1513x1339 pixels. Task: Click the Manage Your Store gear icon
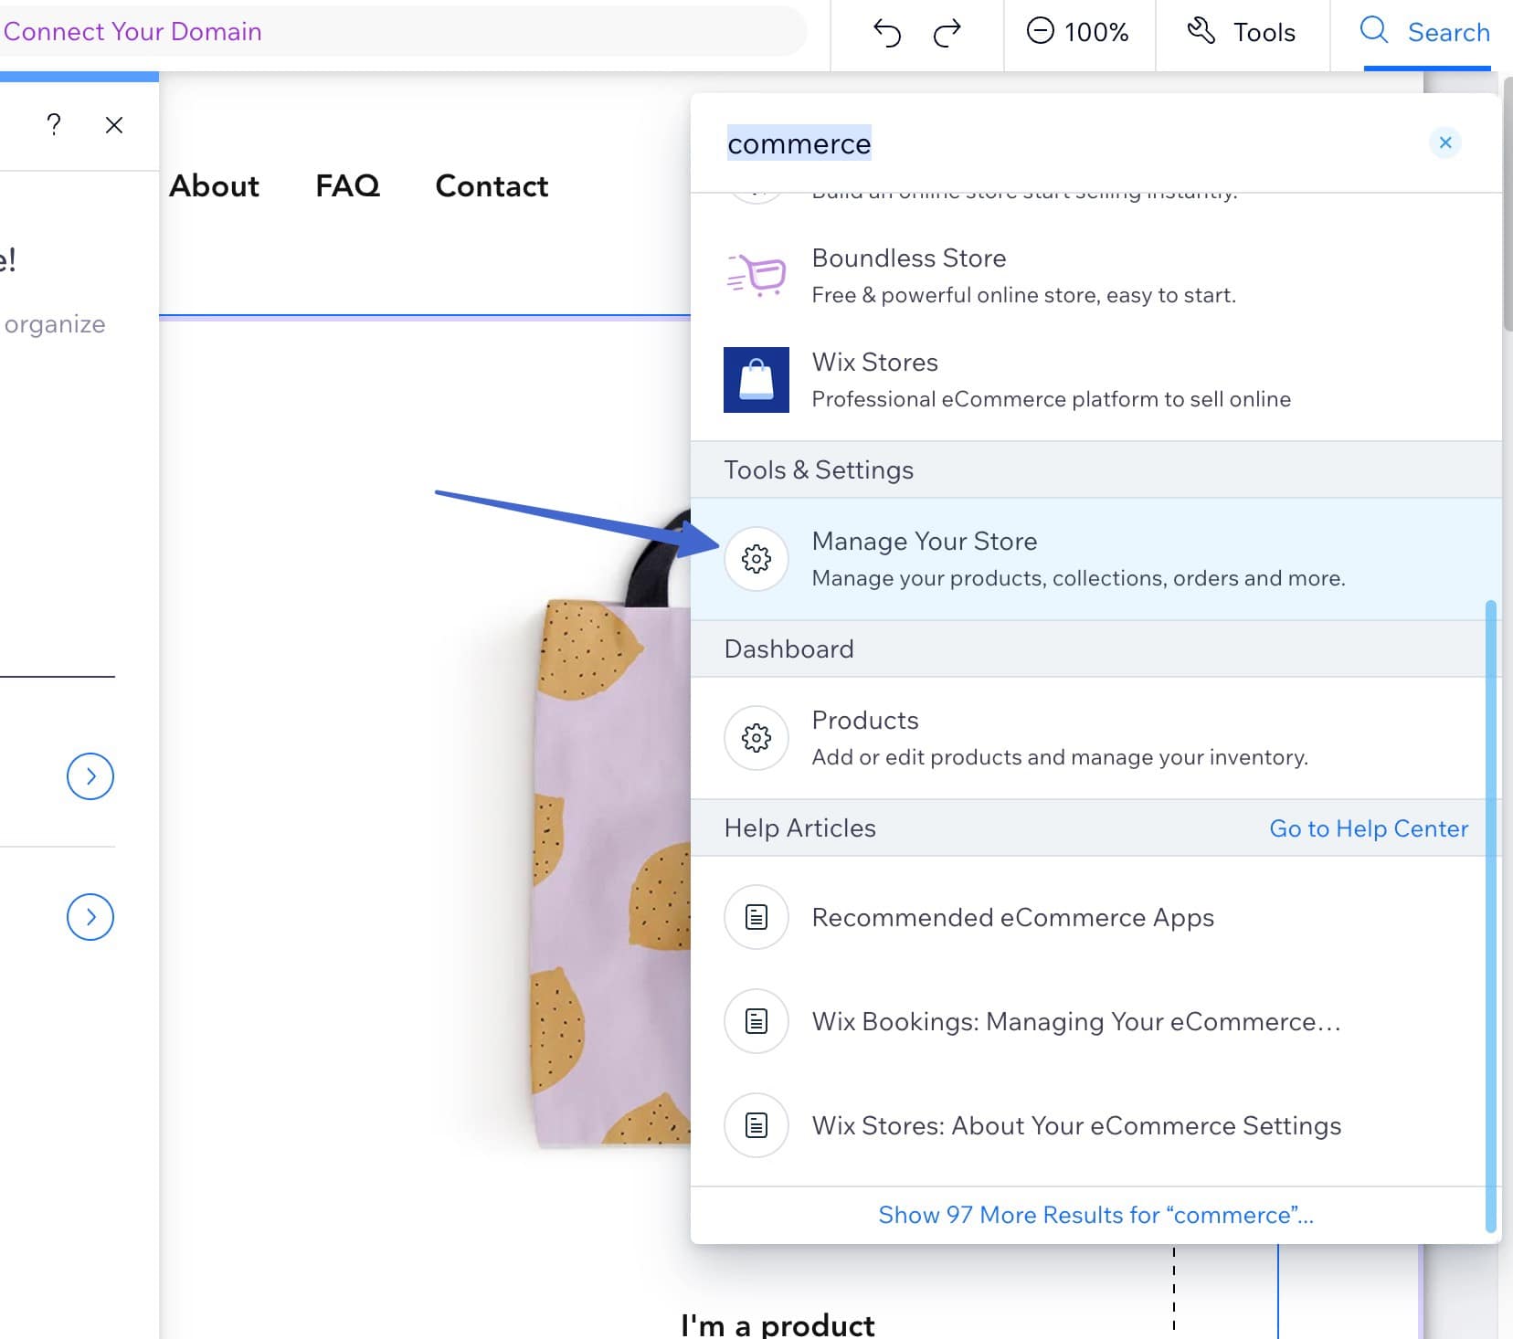[x=756, y=559]
